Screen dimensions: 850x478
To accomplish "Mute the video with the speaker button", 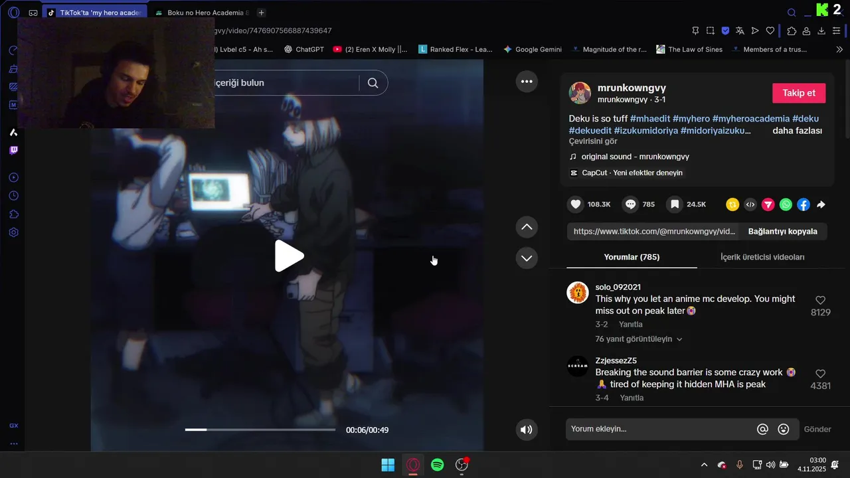I will tap(527, 430).
